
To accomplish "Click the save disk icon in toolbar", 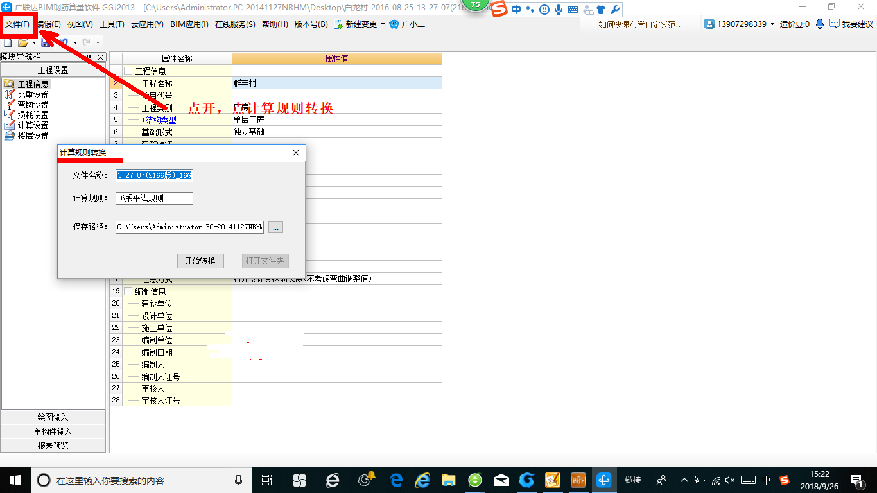I will click(47, 42).
